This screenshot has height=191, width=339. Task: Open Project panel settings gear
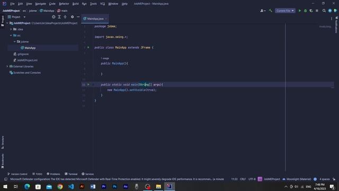[x=72, y=17]
